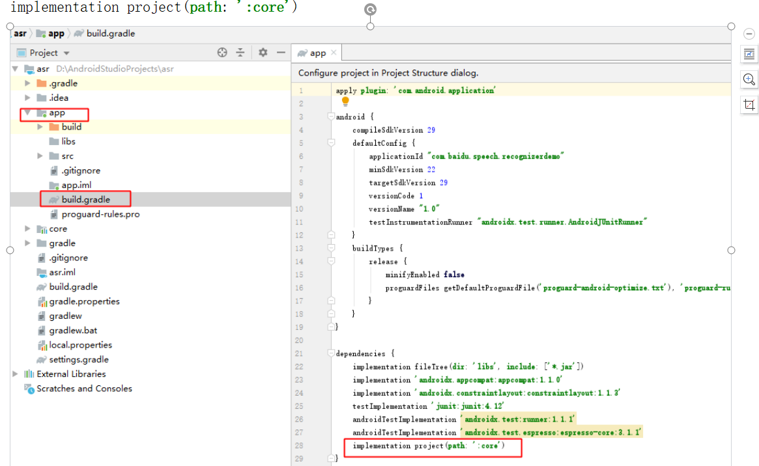Select settings.gradle in project tree

(x=78, y=359)
